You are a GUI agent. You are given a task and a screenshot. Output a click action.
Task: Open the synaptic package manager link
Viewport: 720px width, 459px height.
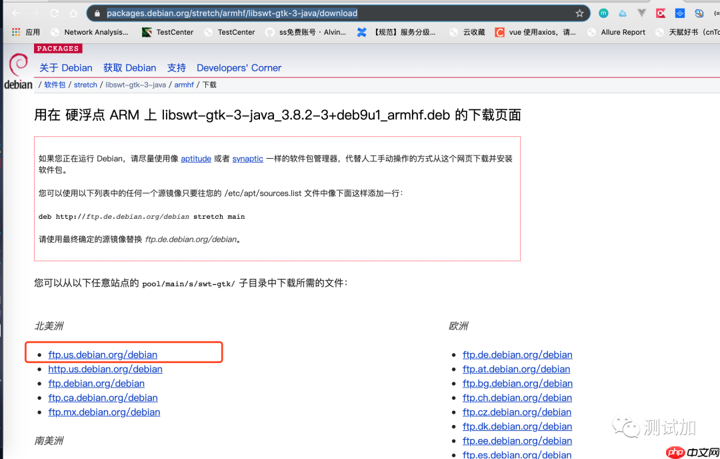coord(247,158)
